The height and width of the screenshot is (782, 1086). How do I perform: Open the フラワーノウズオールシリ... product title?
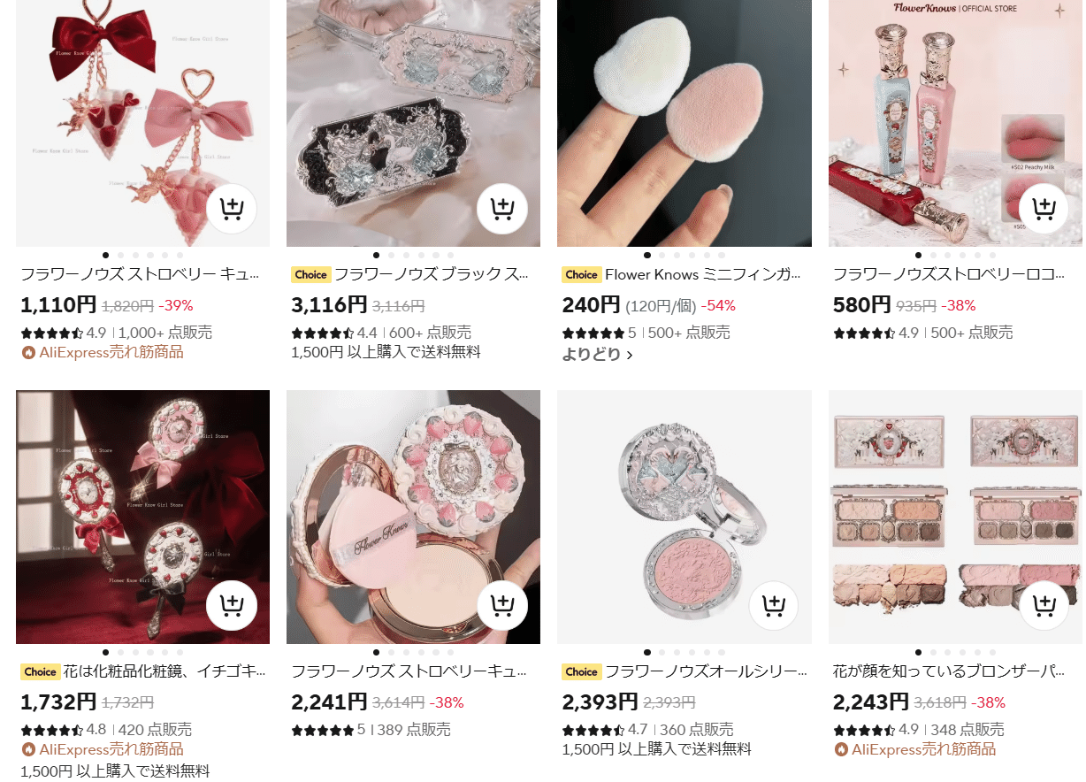tap(703, 671)
